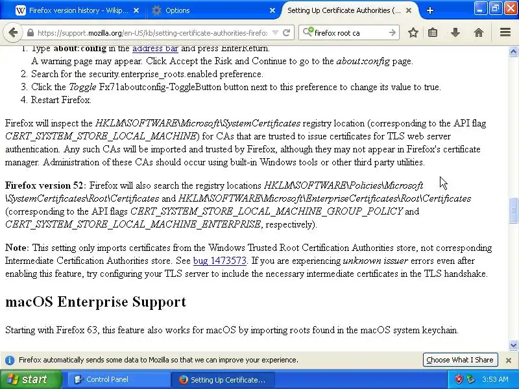Close the Firefox version history tab
This screenshot has width=519, height=389.
[x=136, y=10]
